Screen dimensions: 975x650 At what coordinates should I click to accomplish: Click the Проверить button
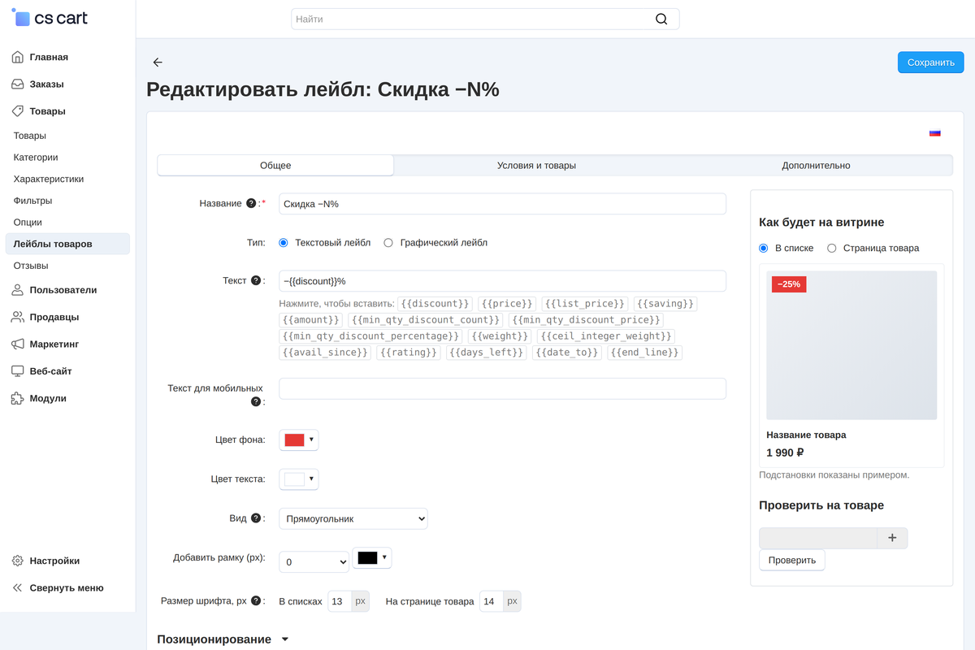792,560
